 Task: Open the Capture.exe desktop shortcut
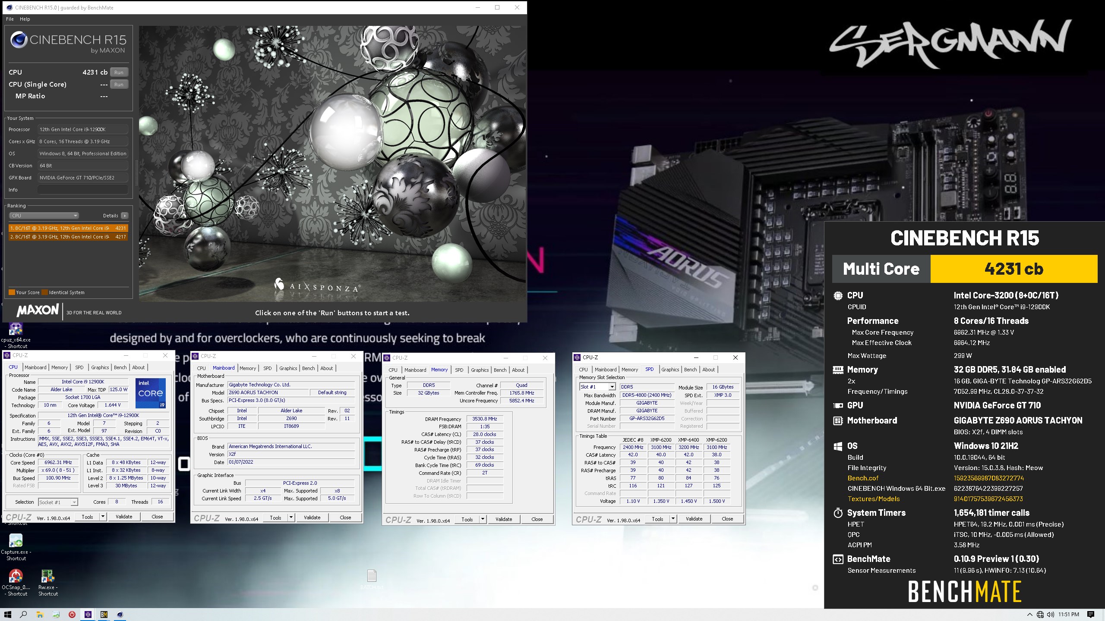(x=16, y=547)
